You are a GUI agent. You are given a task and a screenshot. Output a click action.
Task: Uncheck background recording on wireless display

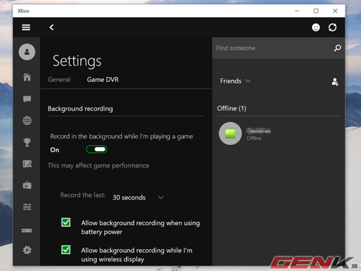[66, 250]
